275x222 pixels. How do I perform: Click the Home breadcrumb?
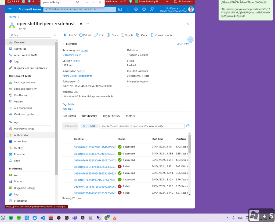(13, 17)
